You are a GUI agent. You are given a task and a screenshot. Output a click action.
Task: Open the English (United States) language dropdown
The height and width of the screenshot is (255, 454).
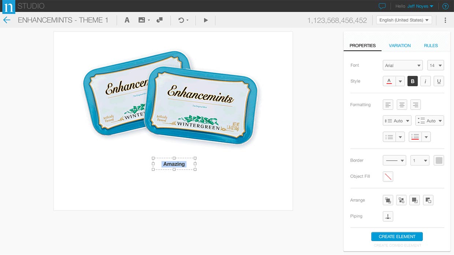click(404, 20)
